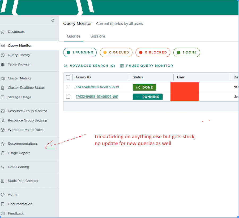Open query ID 1743249698-6346809-661 link
The height and width of the screenshot is (218, 239).
click(x=97, y=97)
